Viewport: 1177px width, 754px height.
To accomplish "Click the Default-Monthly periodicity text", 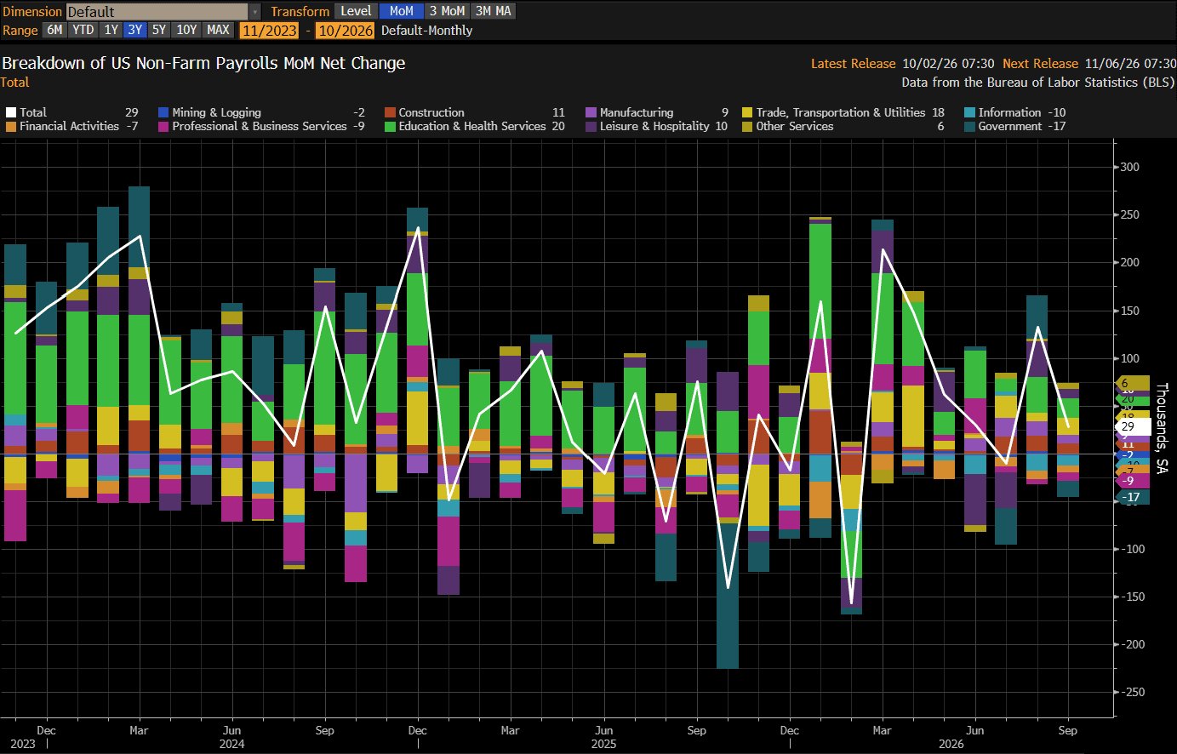I will [x=426, y=31].
